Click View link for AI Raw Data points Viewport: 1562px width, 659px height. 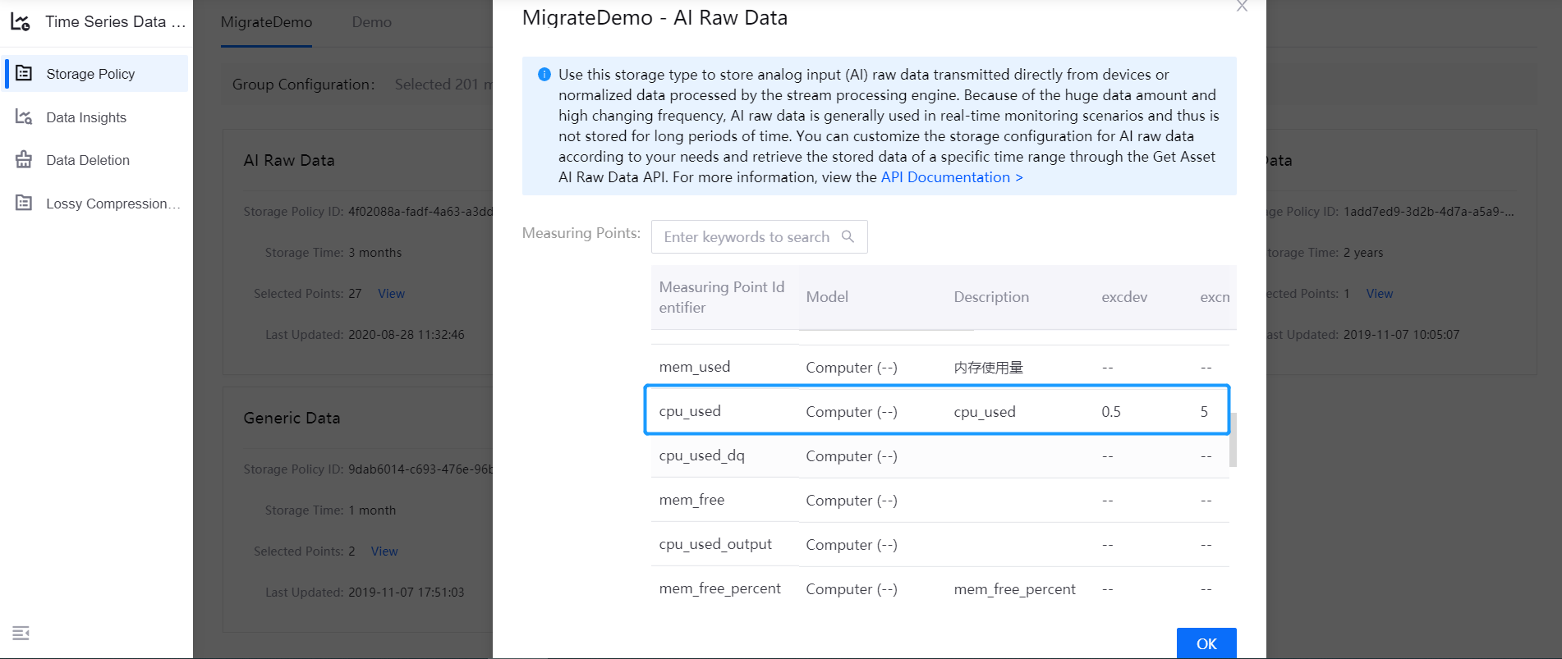(391, 294)
